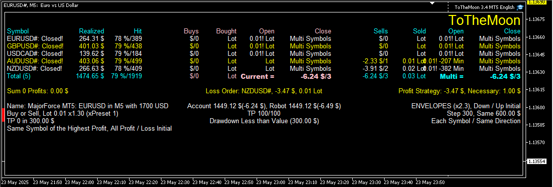Click the total sold 0.03 Lot
This screenshot has width=553, height=187.
point(414,76)
